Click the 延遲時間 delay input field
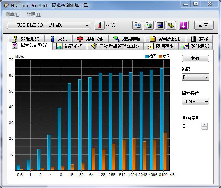 tap(192, 126)
